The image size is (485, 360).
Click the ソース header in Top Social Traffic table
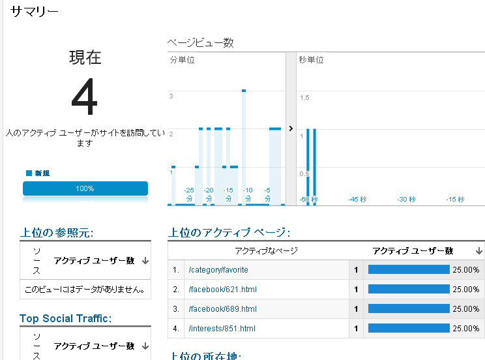(x=37, y=346)
